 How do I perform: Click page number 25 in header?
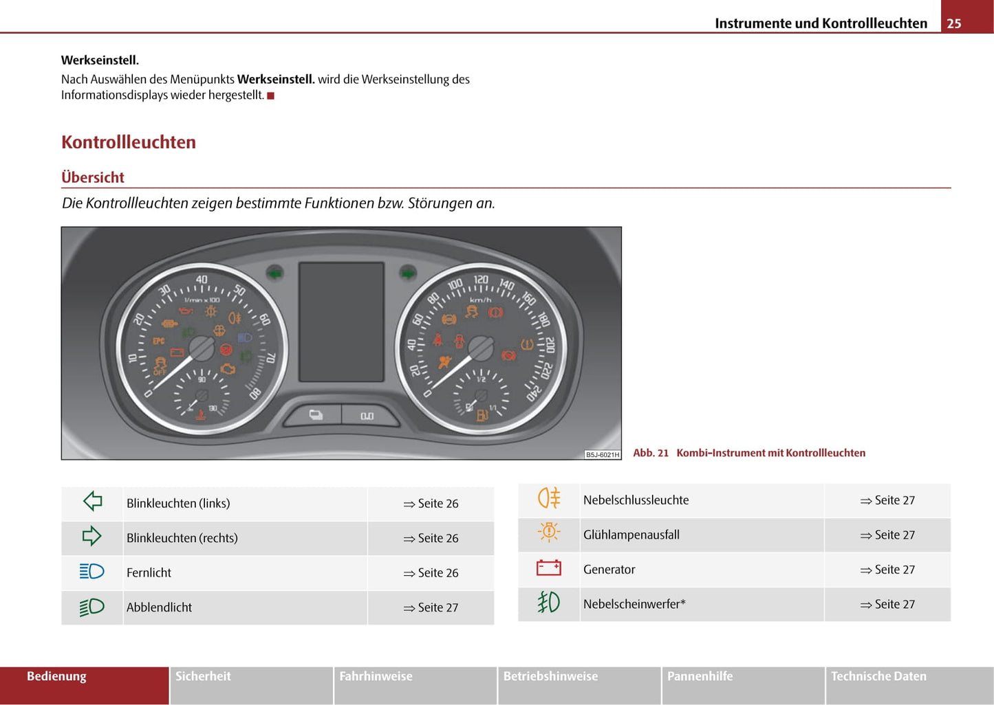pos(954,23)
